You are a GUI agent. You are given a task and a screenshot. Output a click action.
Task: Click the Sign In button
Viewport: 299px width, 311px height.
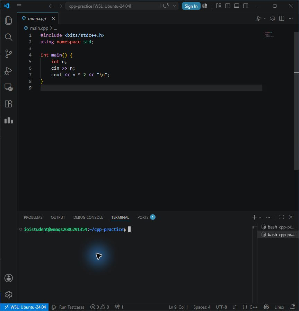click(191, 6)
